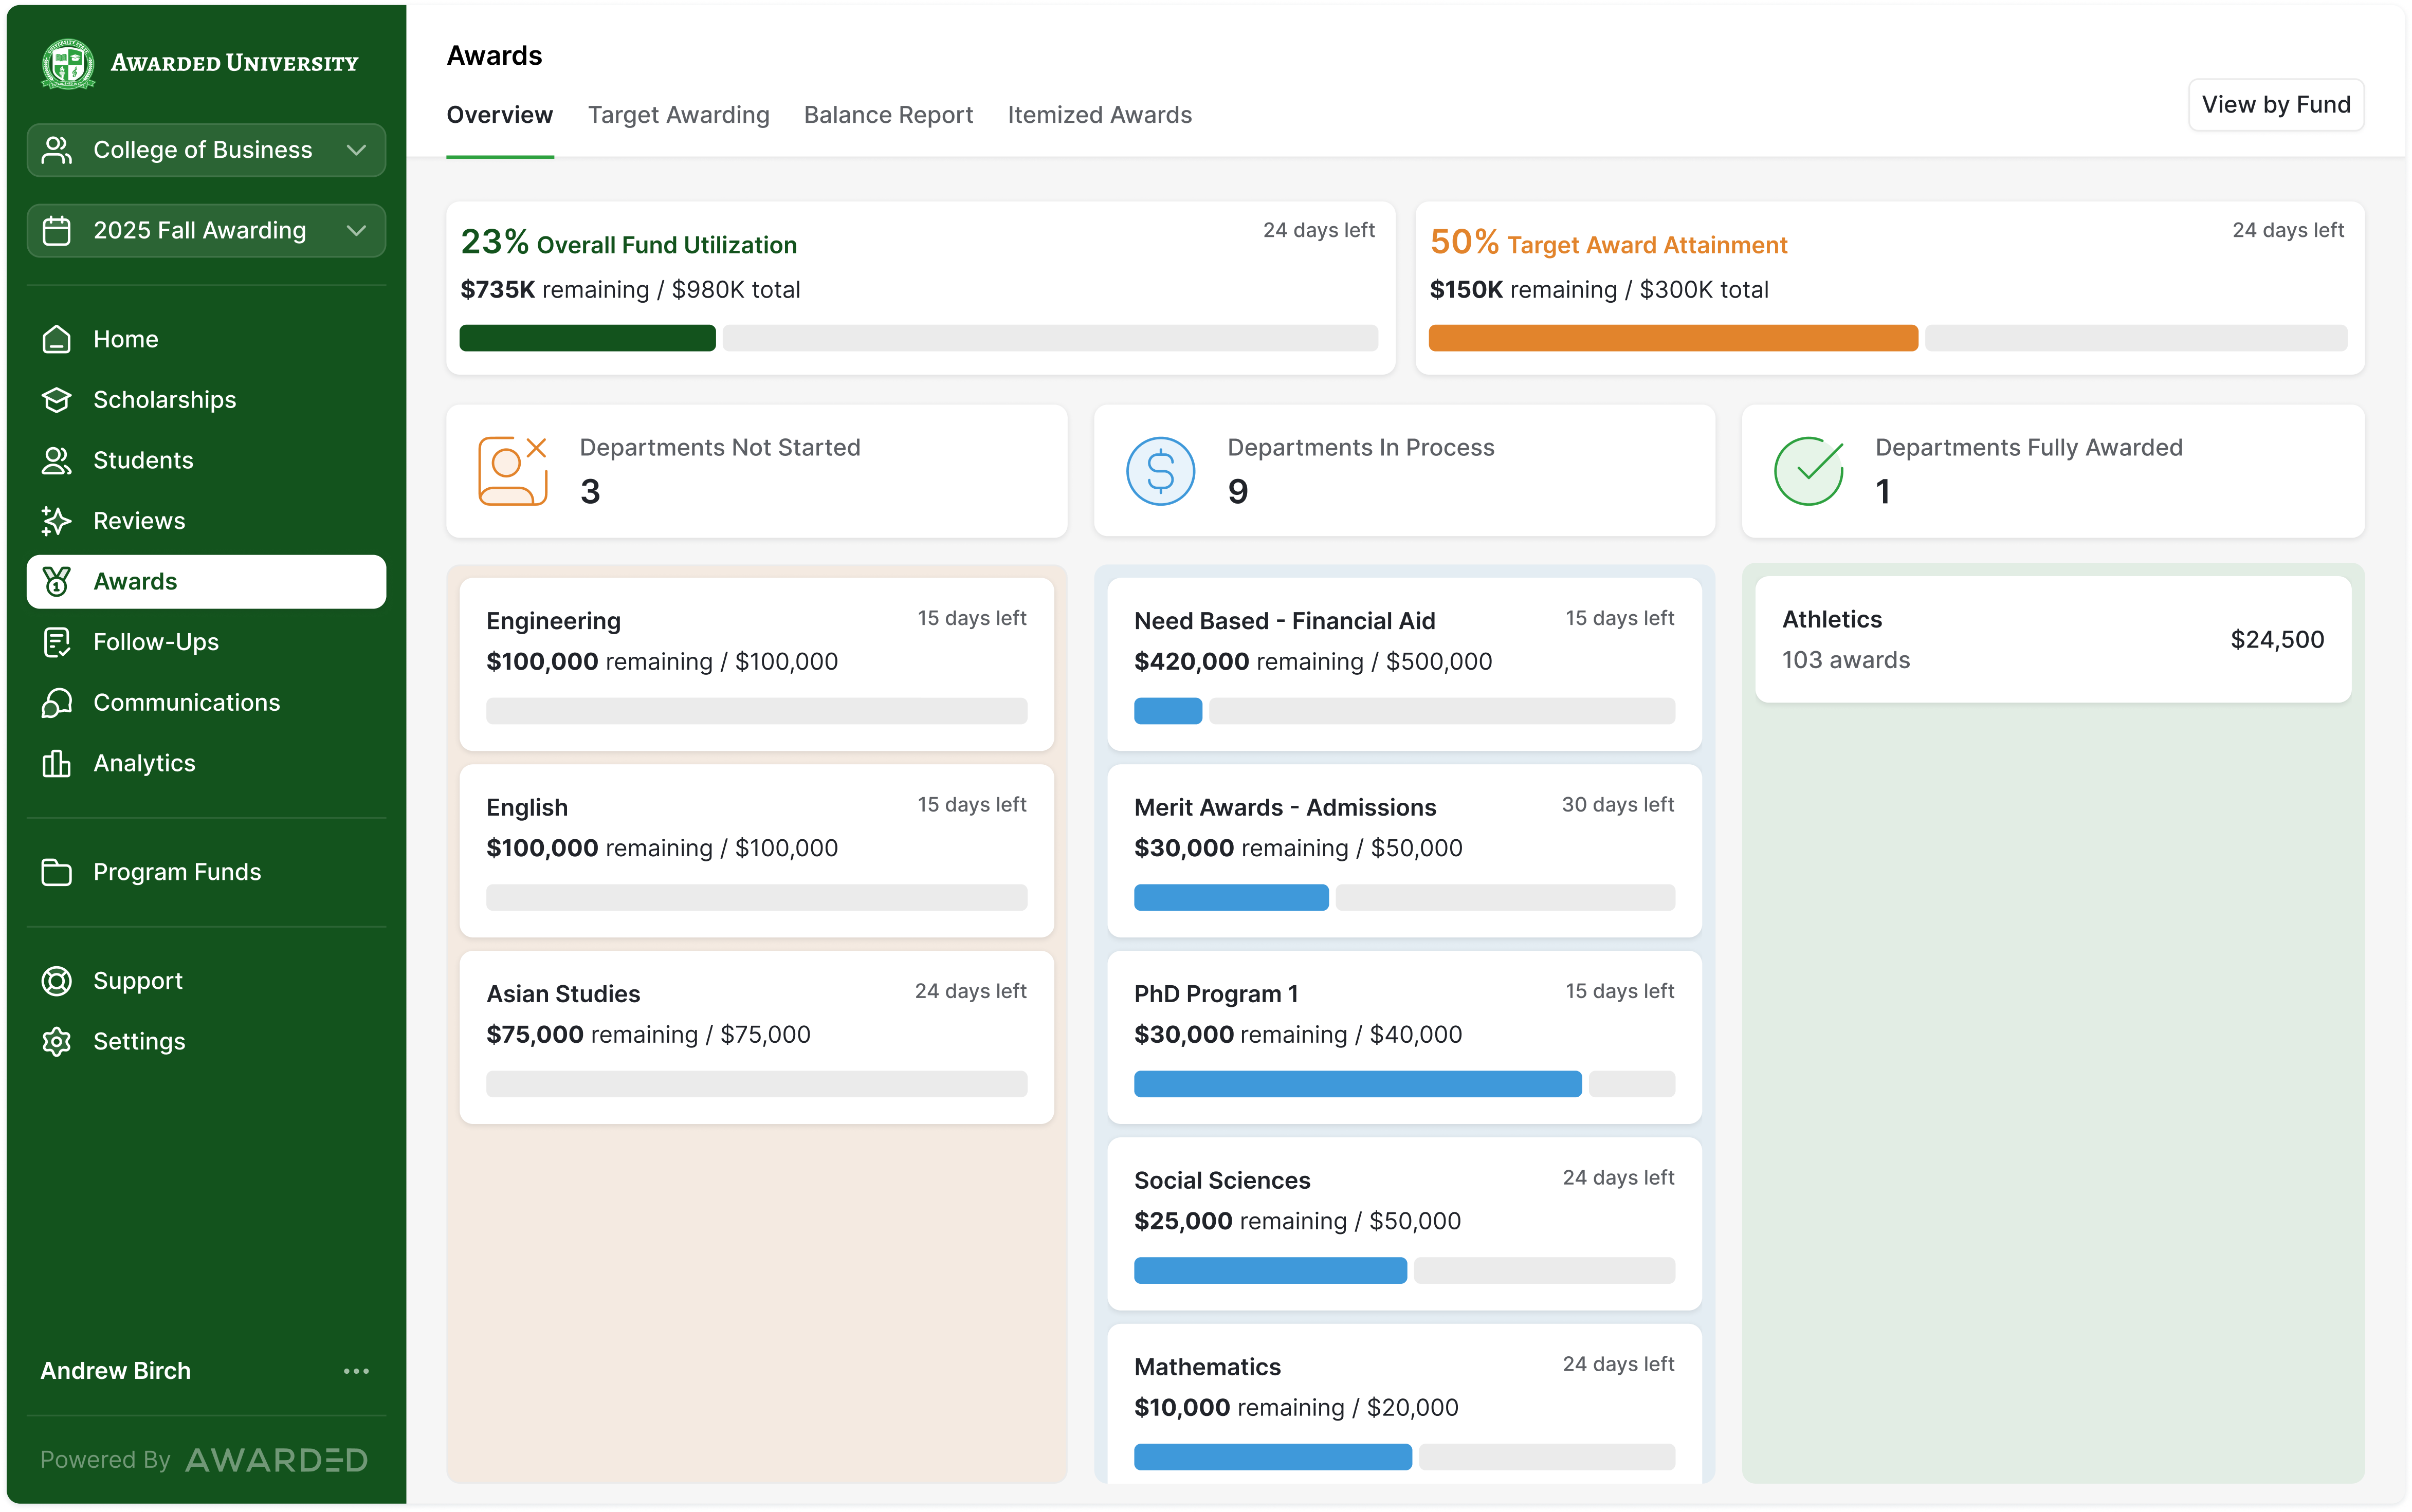Viewport: 2412px width, 1512px height.
Task: Click the Powered By AWARDED link
Action: pyautogui.click(x=205, y=1460)
